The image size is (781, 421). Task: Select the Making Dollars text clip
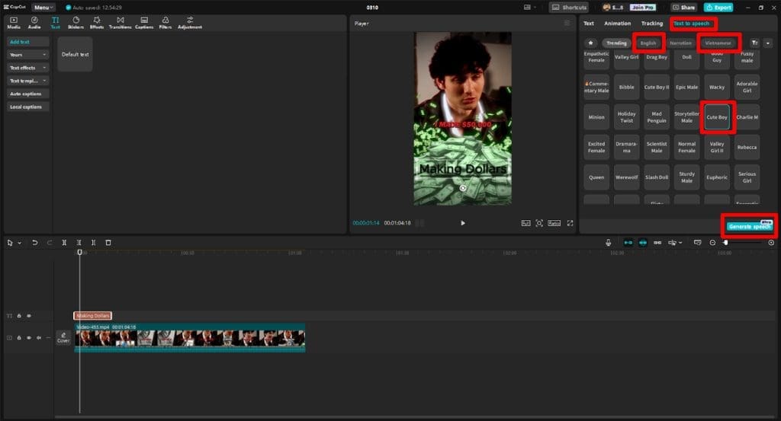(92, 316)
